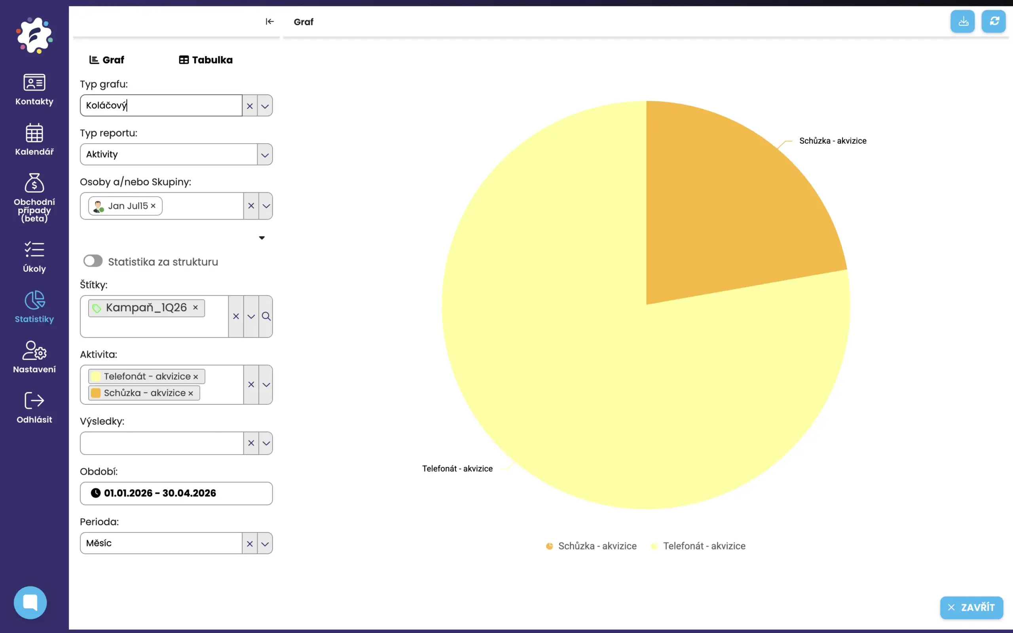Select the Graf tab
This screenshot has width=1013, height=633.
click(x=107, y=60)
